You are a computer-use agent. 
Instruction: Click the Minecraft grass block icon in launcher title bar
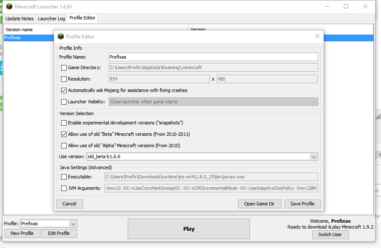pyautogui.click(x=9, y=7)
